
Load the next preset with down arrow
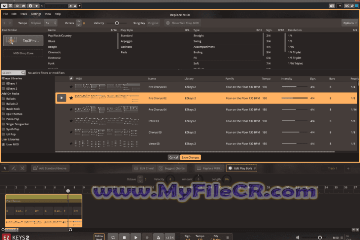(x=75, y=6)
